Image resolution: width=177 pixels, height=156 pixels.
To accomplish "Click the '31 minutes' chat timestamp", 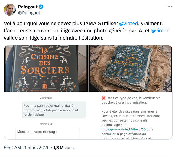I will tap(46, 98).
